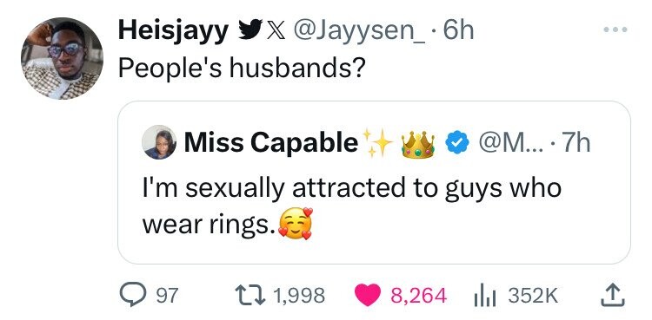Click the share upload arrow icon

point(613,295)
